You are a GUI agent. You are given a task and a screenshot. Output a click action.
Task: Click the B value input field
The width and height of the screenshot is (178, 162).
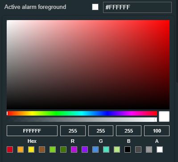128,131
